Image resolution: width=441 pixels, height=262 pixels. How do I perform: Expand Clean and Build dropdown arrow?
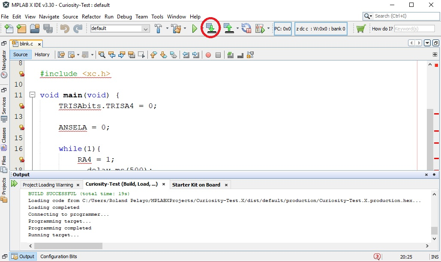click(x=185, y=29)
